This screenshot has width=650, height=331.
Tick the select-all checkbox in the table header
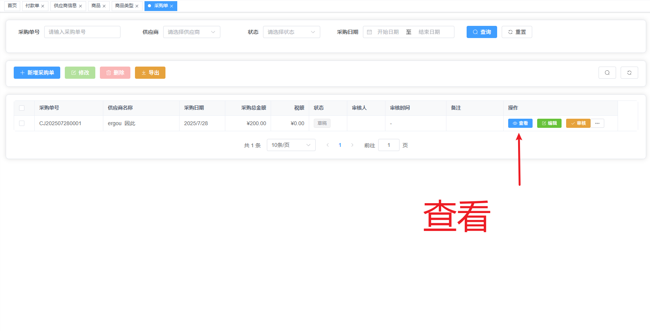click(x=22, y=108)
